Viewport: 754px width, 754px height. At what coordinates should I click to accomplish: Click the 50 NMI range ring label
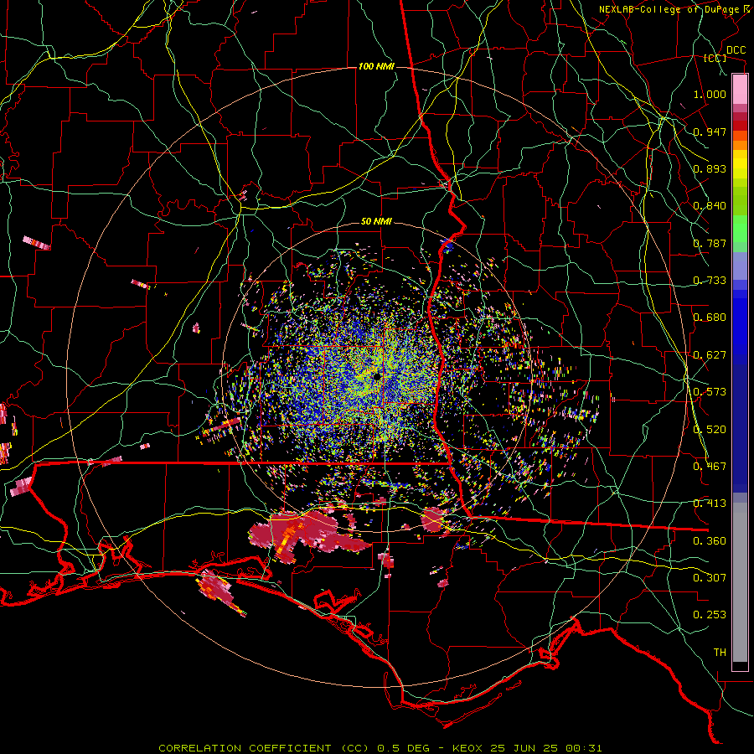[x=376, y=221]
